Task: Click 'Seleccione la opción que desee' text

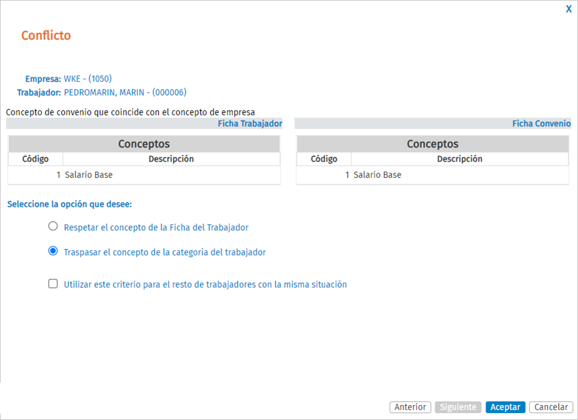Action: click(x=70, y=204)
